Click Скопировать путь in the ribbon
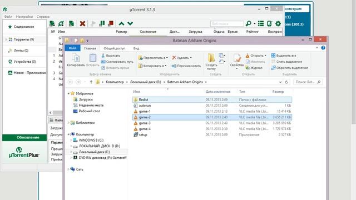This screenshot has height=200, width=356. tap(117, 62)
